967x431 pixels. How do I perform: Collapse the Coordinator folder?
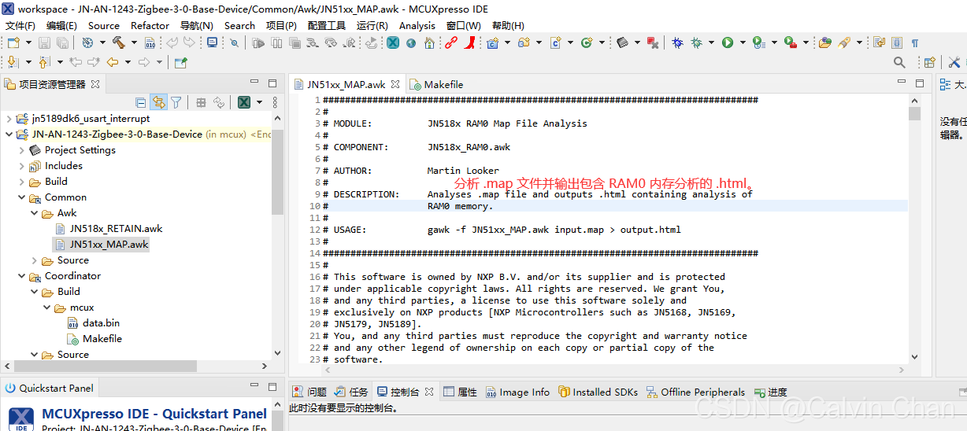click(21, 276)
